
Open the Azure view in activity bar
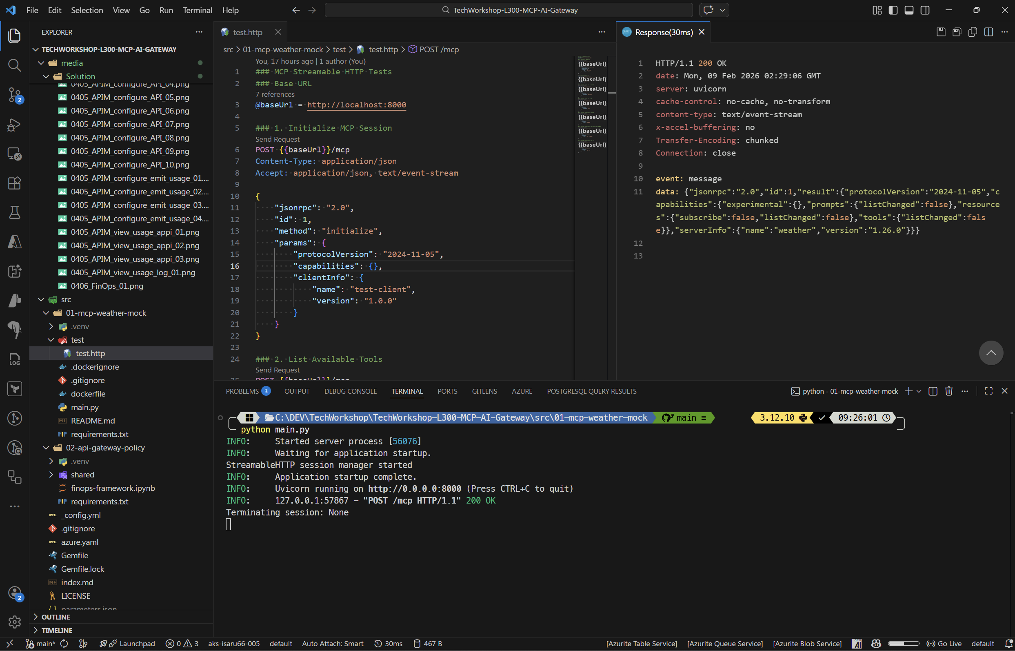coord(14,242)
